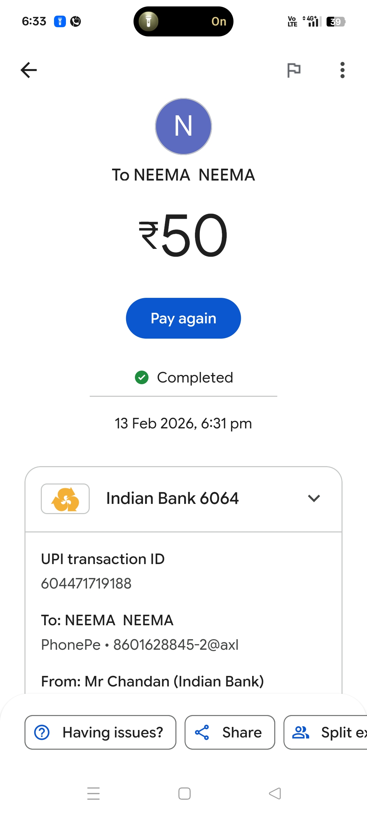The image size is (367, 816).
Task: Tap the battery indicator in status bar
Action: coord(336,22)
